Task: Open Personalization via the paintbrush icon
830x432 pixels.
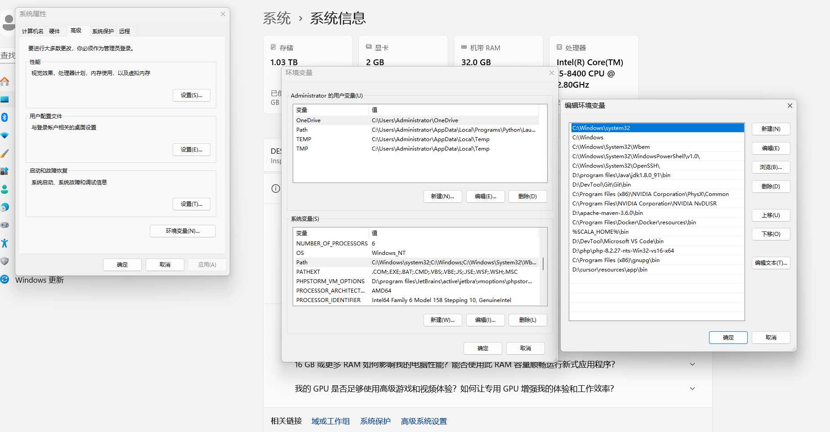Action: (x=5, y=153)
